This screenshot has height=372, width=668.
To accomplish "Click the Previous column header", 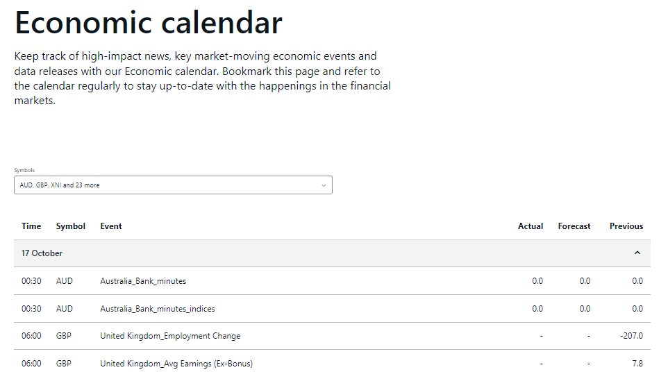I will coord(626,226).
